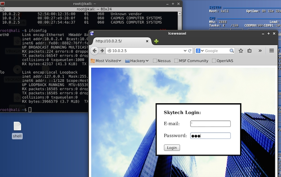Open the Nessus bookmark
281x177 pixels.
click(x=162, y=61)
